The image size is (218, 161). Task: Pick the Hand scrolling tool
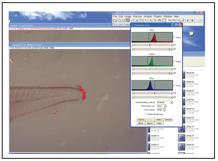coord(160,21)
